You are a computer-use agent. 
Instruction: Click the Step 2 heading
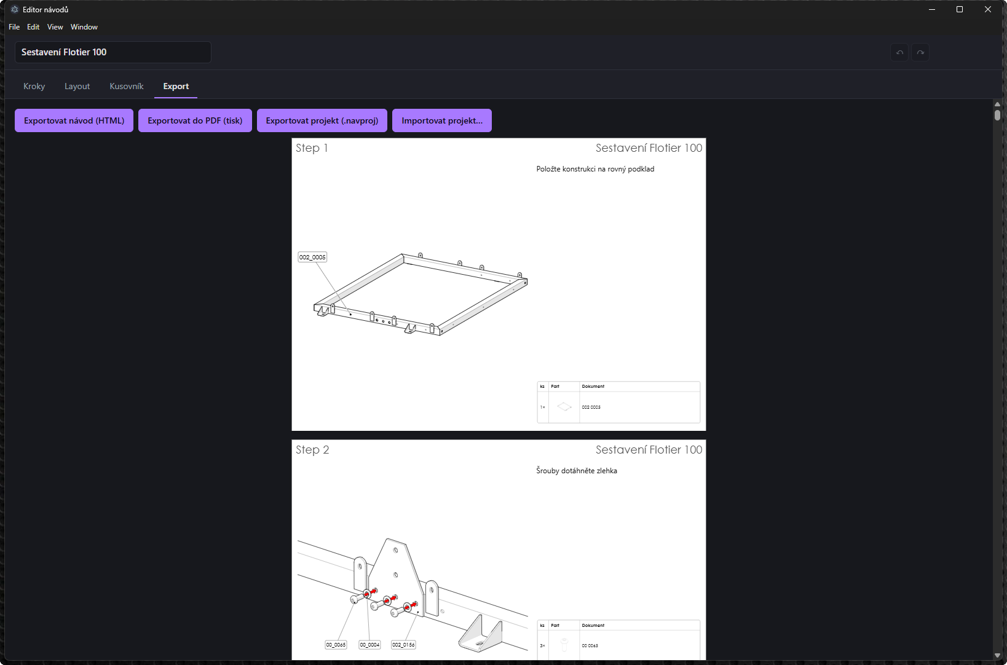point(312,450)
